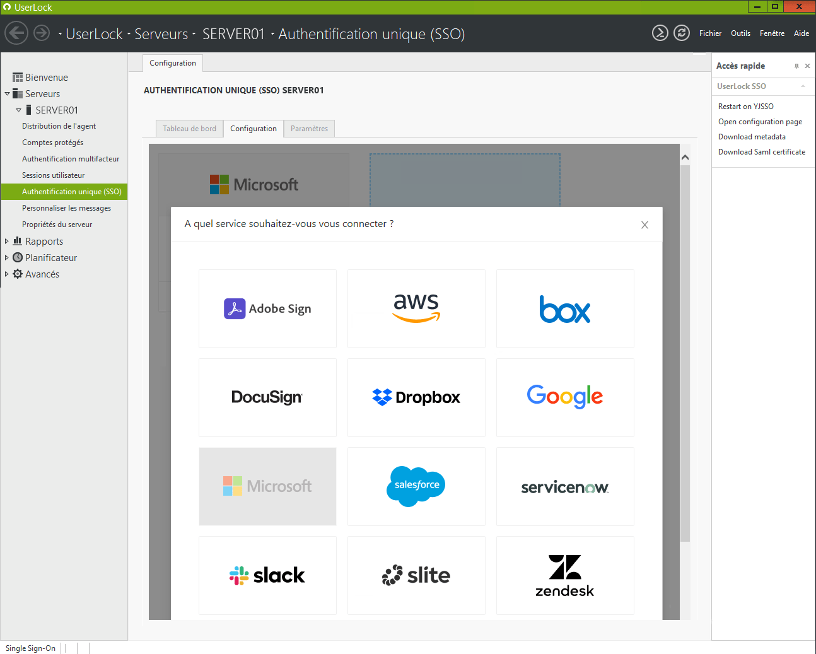Choose the ServiceNow service tile

click(x=565, y=486)
